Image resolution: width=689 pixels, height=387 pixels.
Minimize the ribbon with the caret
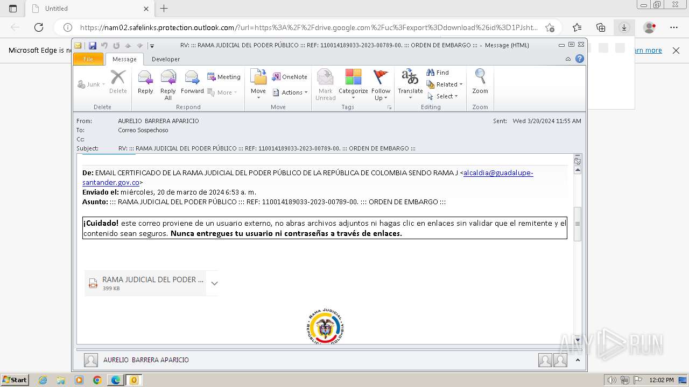tap(568, 59)
